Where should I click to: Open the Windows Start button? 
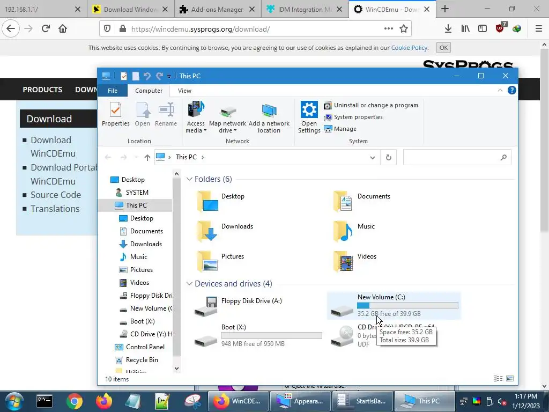point(14,401)
